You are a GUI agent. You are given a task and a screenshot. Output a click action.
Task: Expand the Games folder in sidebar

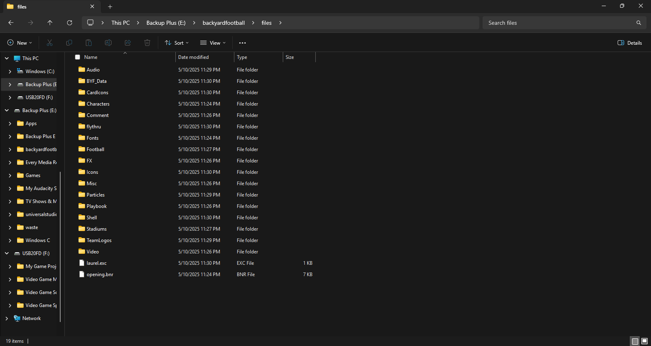(x=10, y=175)
